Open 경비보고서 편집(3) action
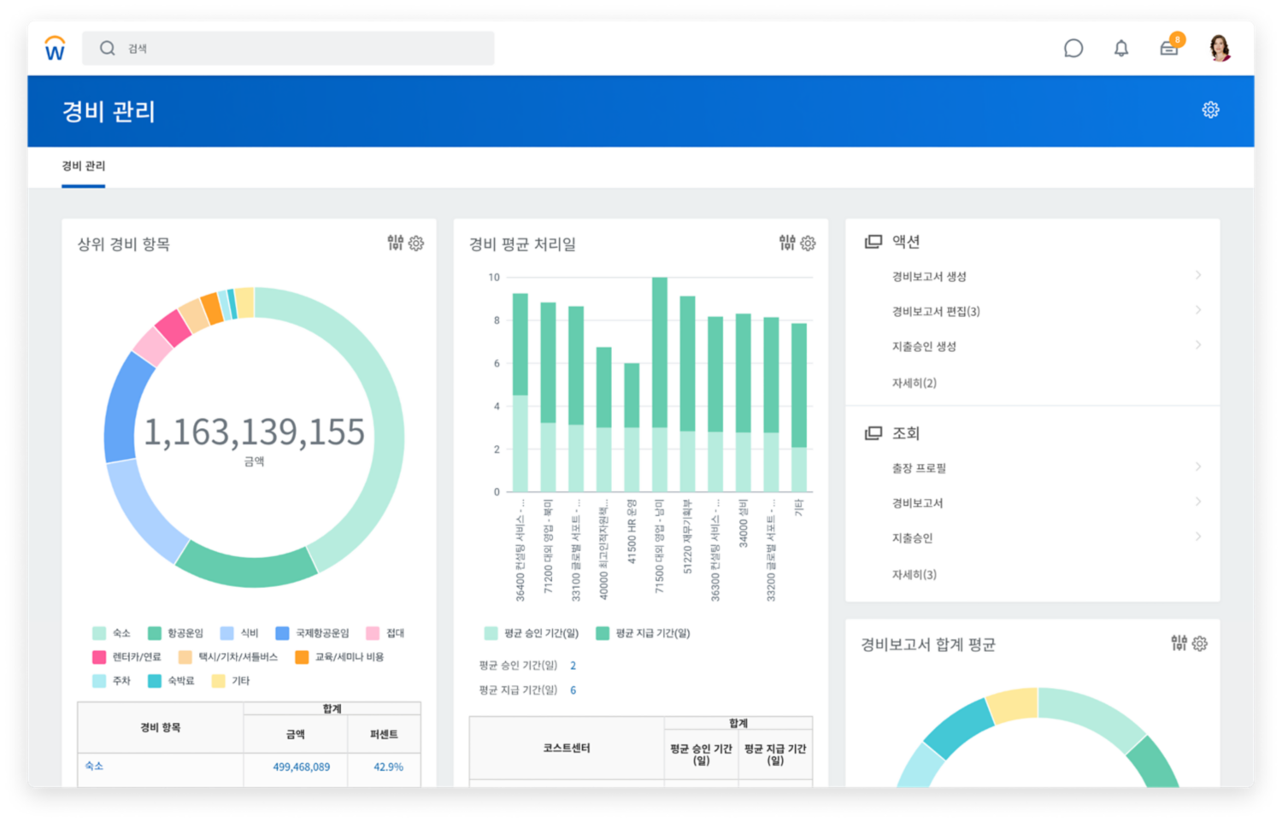Screen dimensions: 1282x822 (x=936, y=311)
